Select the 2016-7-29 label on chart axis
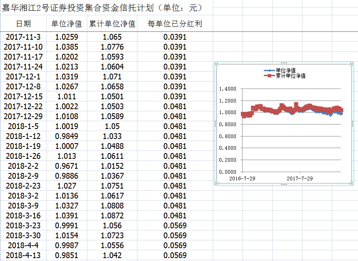The image size is (358, 261). (x=242, y=177)
